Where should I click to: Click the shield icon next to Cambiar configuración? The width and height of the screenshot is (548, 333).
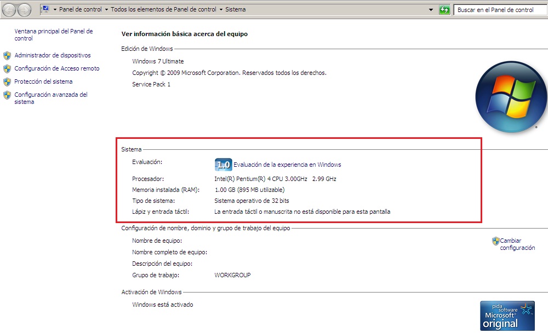point(495,241)
